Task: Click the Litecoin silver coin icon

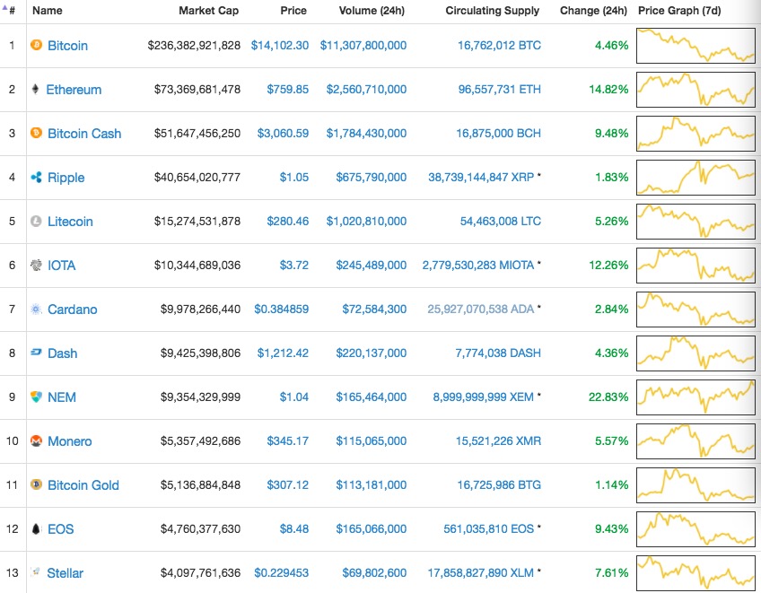Action: (x=36, y=222)
